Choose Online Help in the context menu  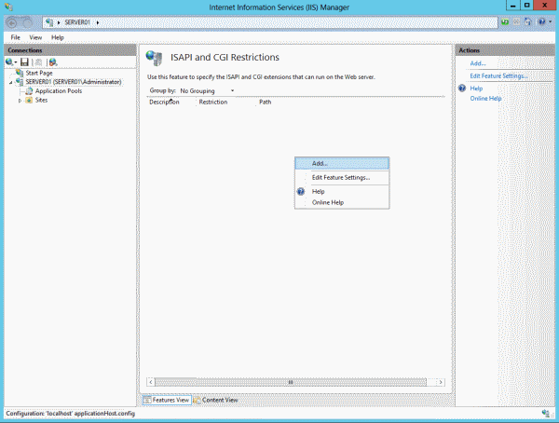pos(342,202)
